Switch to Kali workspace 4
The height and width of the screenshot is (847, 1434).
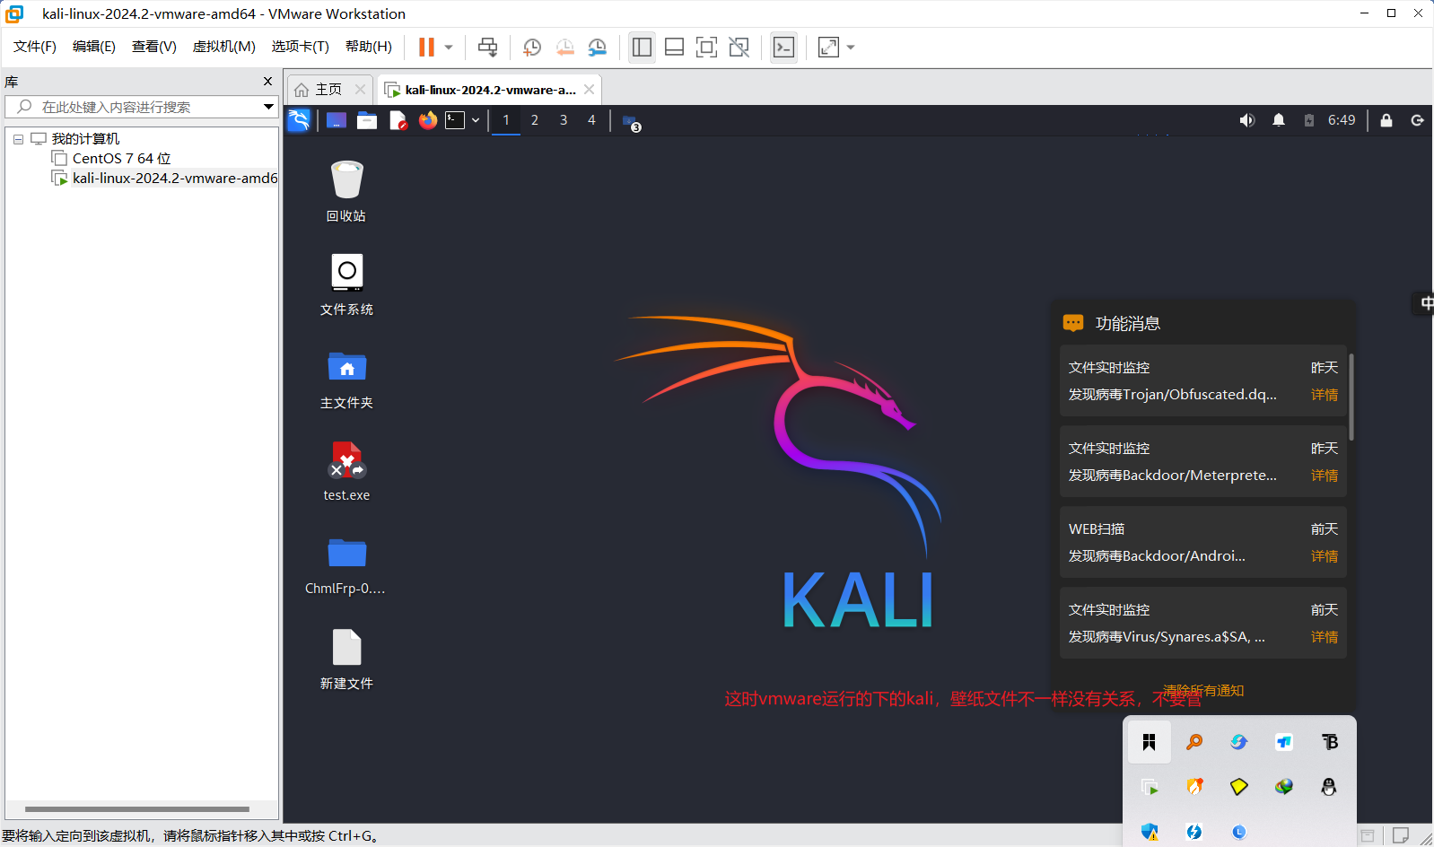(x=591, y=120)
